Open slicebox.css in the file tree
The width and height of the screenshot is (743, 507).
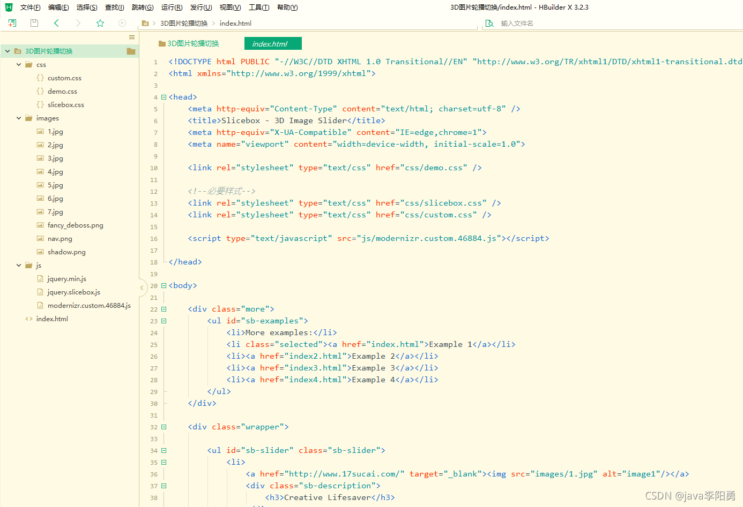pos(66,104)
